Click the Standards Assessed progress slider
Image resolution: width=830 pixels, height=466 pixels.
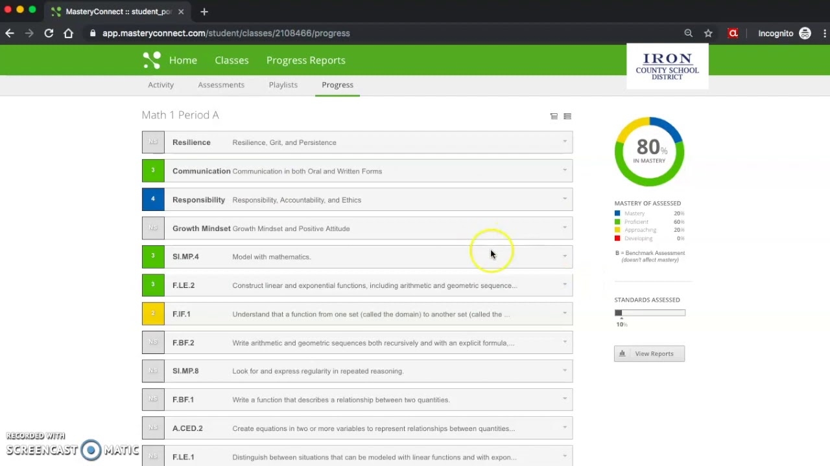click(x=649, y=313)
